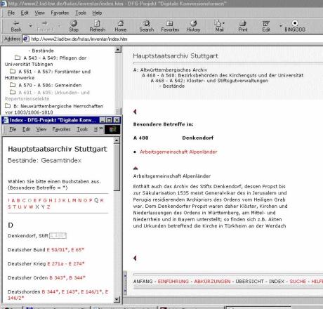Click up triangle above Arbeitsgemeinschaft heading
This screenshot has height=309, width=323.
coord(136,168)
